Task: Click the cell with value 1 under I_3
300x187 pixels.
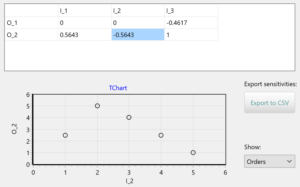Action: pyautogui.click(x=191, y=35)
